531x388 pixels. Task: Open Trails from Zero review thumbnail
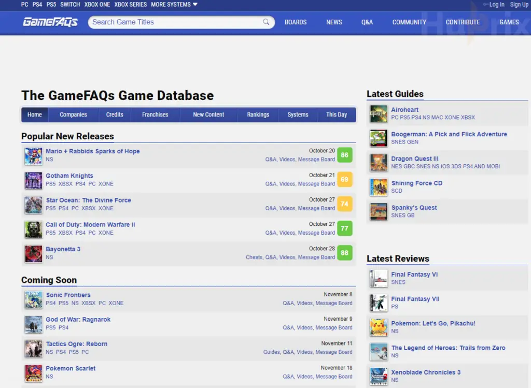pyautogui.click(x=378, y=352)
